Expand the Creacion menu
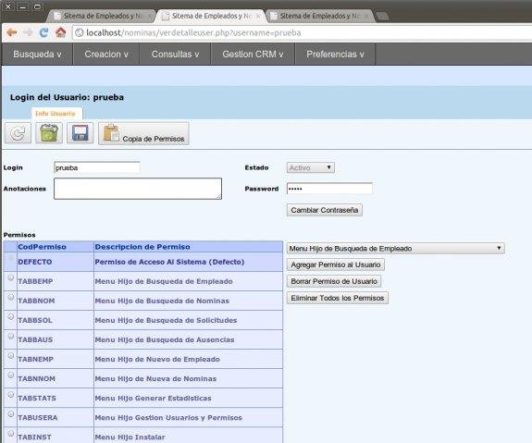This screenshot has width=532, height=443. click(x=106, y=54)
